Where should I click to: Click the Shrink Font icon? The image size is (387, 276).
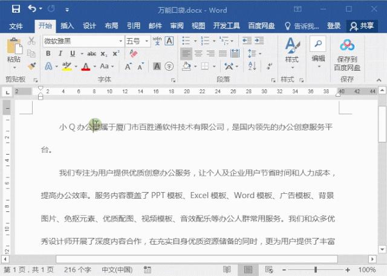(x=140, y=66)
